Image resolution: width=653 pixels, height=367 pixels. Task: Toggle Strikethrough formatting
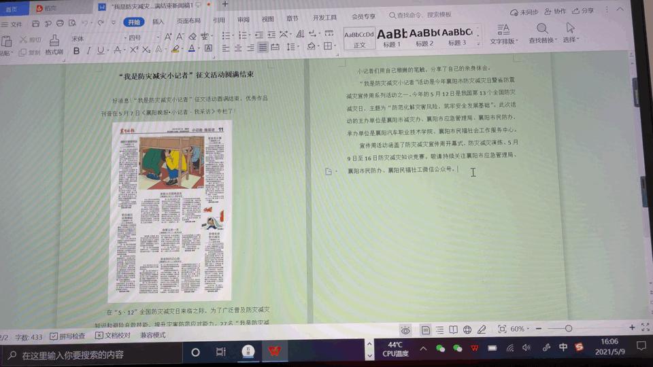(118, 50)
